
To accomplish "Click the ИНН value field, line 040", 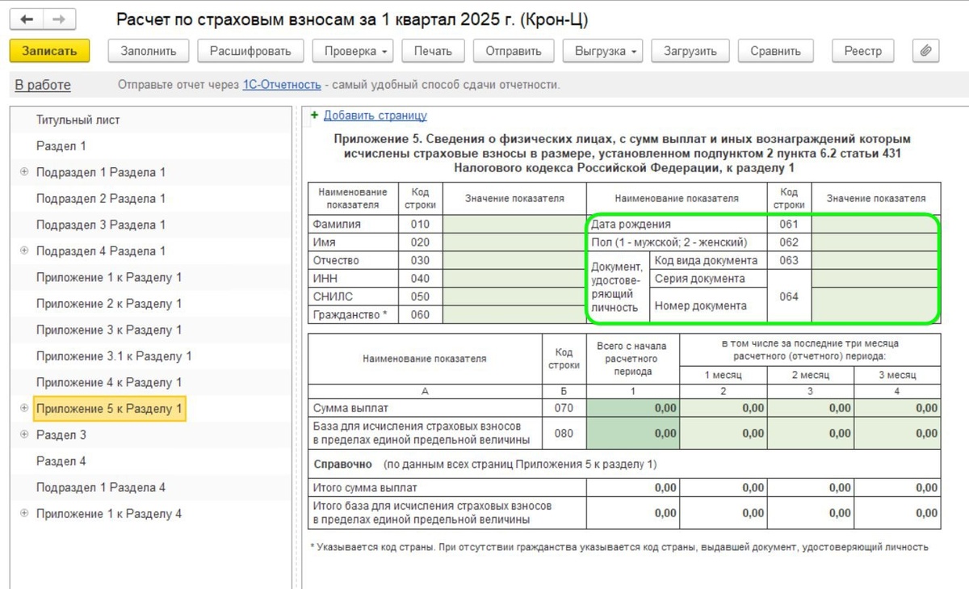I will click(514, 279).
